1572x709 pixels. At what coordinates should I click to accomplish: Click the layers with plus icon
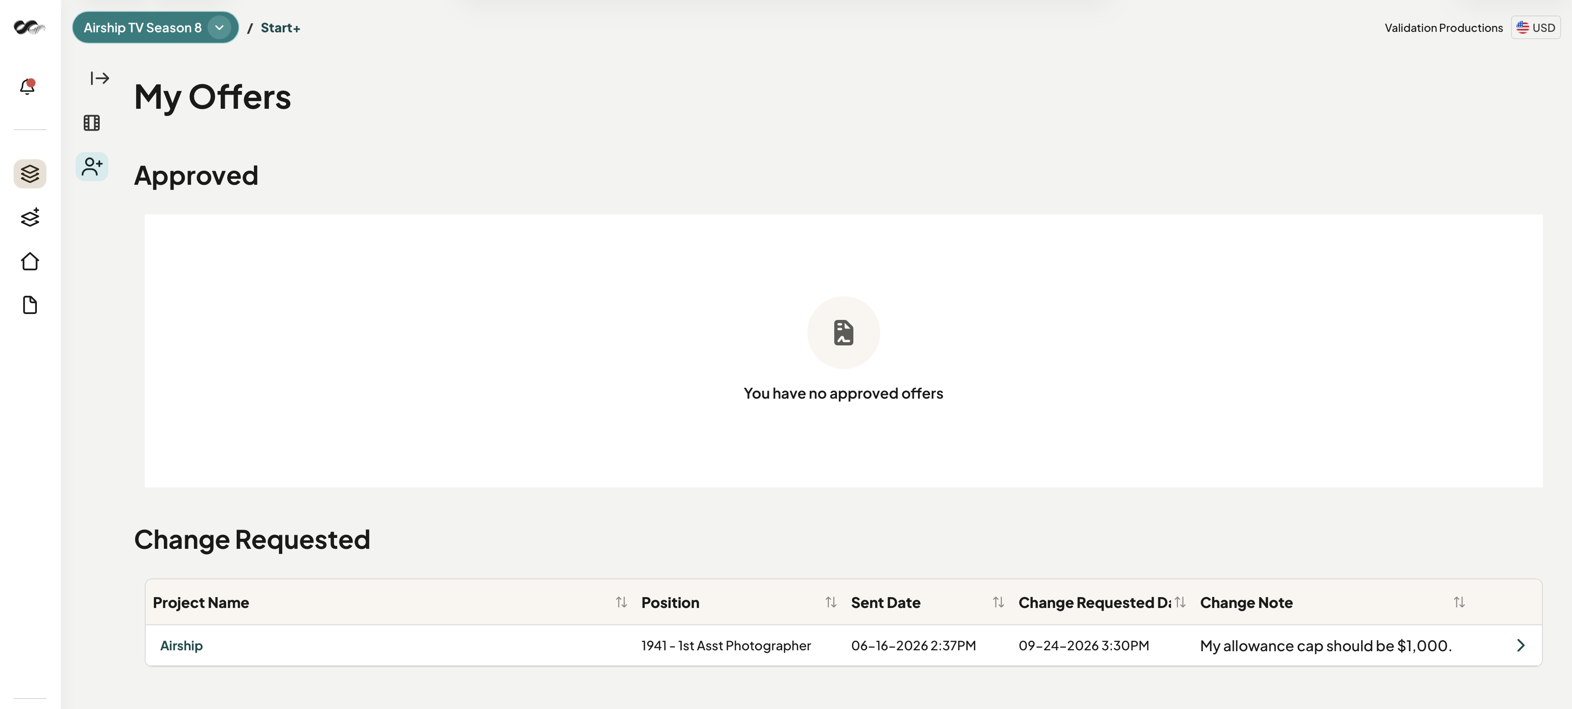tap(30, 217)
